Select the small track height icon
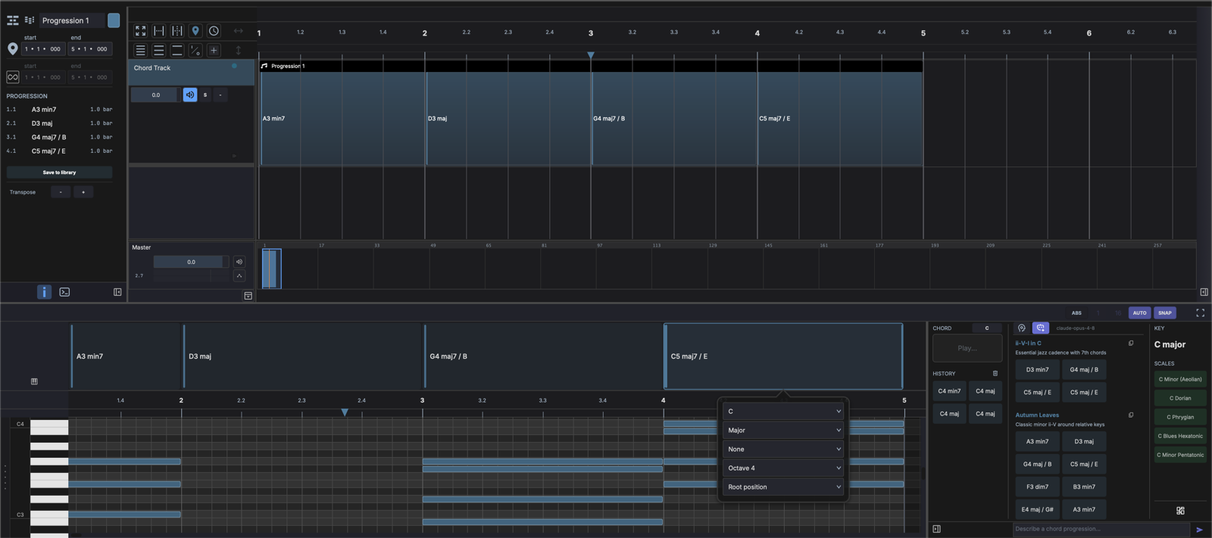 coord(140,50)
